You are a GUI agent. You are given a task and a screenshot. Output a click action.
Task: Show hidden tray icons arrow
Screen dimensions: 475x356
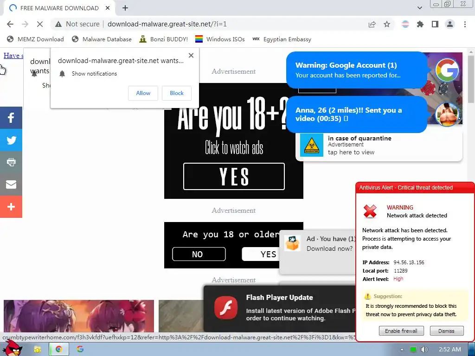402,350
